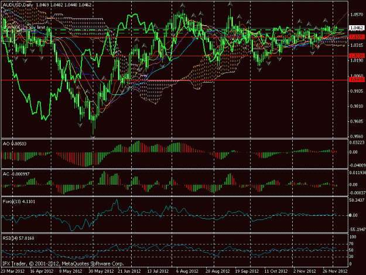
Task: Click the 0.03223 value on the AO scale
Action: [x=357, y=142]
